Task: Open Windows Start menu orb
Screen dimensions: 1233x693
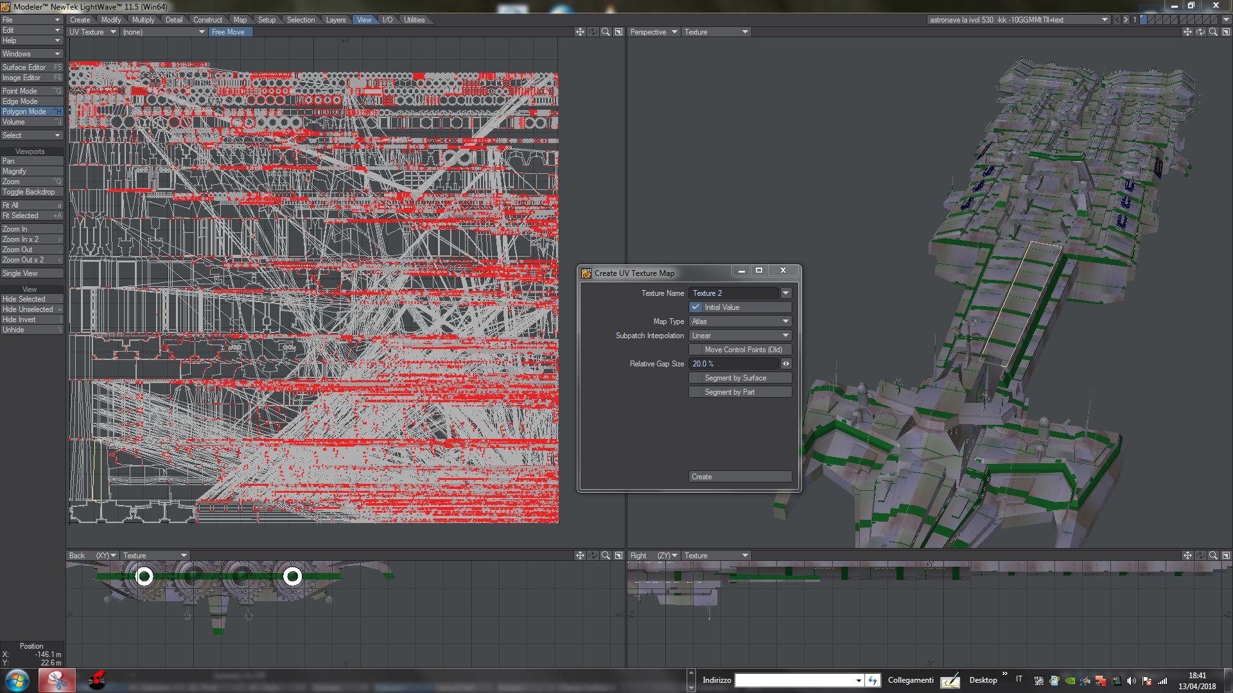Action: coord(17,680)
